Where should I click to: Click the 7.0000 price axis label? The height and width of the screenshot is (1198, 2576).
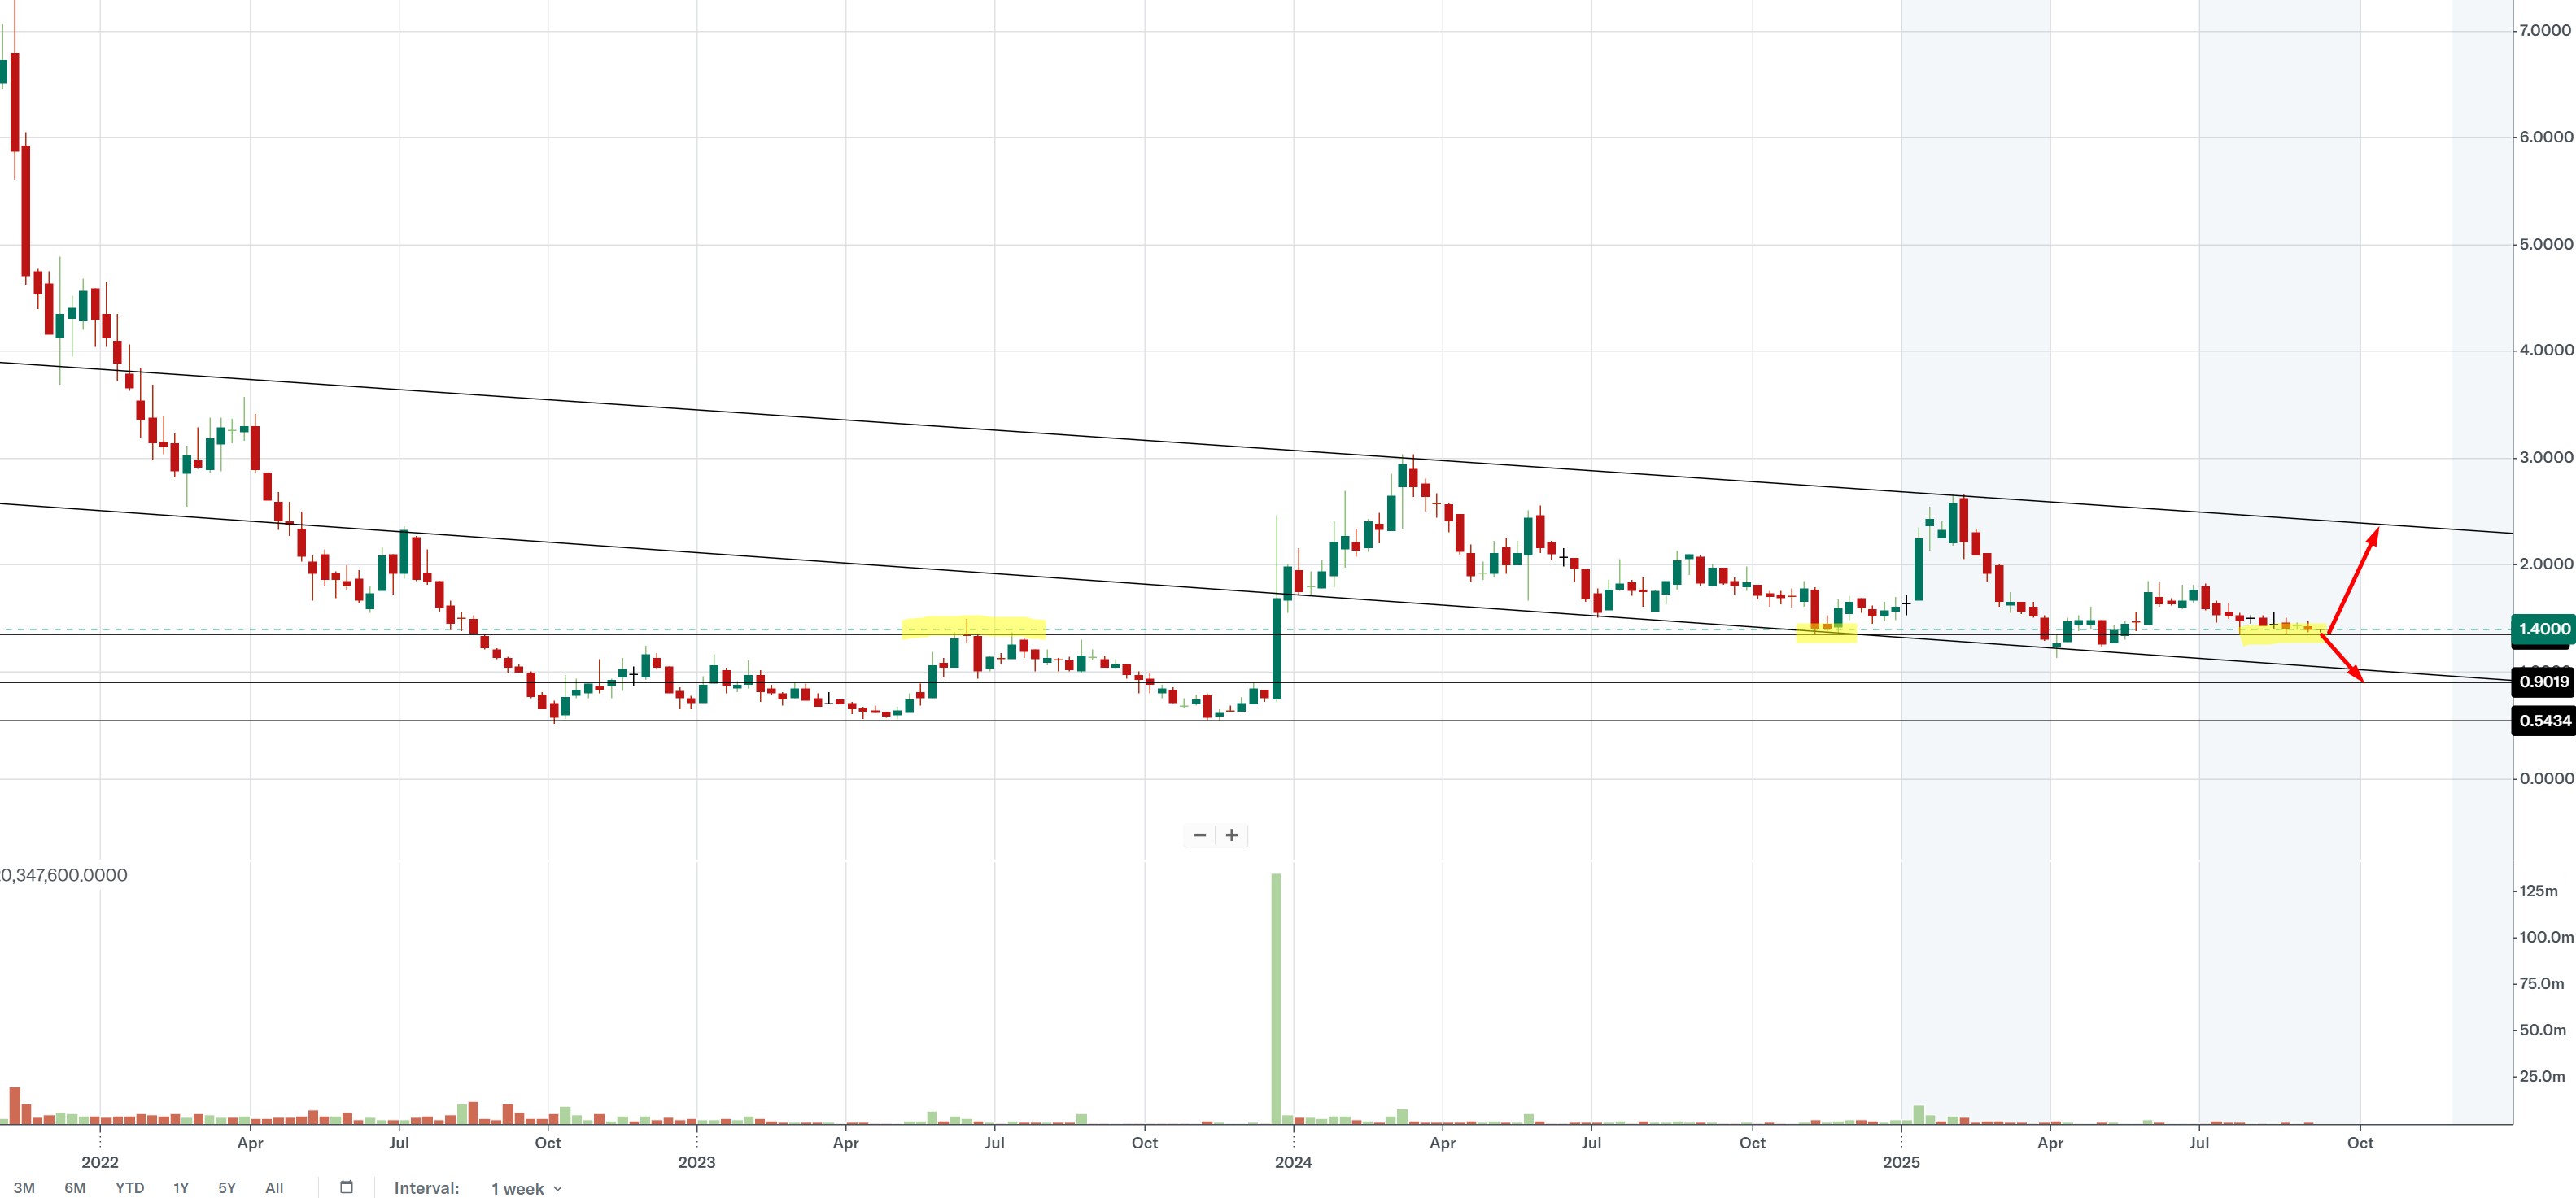coord(2544,31)
